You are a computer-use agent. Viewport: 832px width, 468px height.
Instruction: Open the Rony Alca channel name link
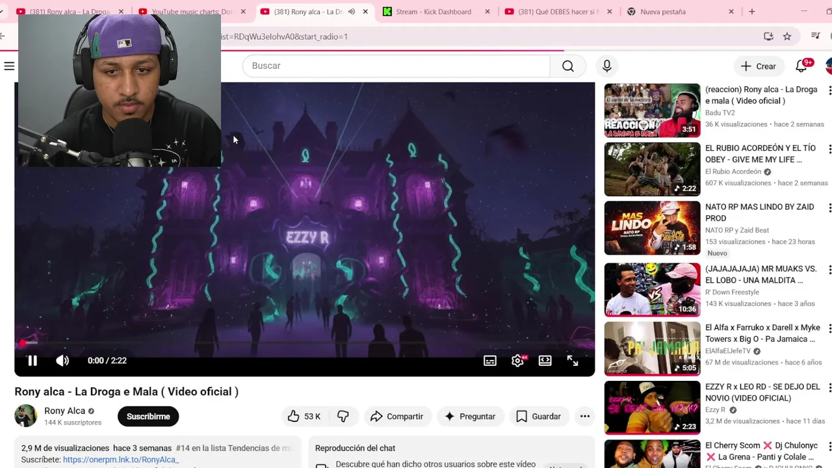pos(64,411)
